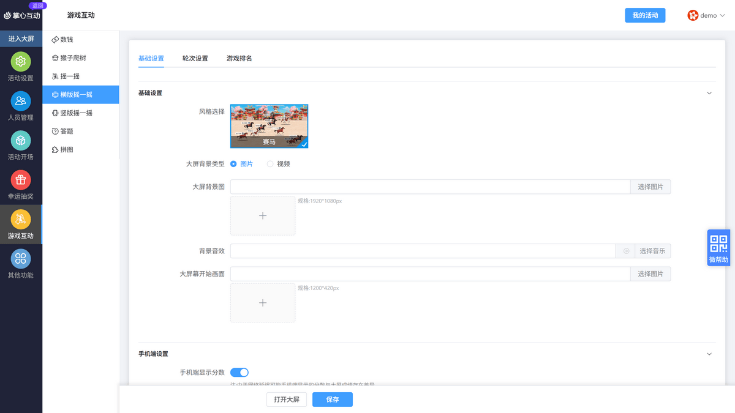Image resolution: width=735 pixels, height=413 pixels.
Task: Click 选择图片 for 大屏背景图
Action: (650, 187)
